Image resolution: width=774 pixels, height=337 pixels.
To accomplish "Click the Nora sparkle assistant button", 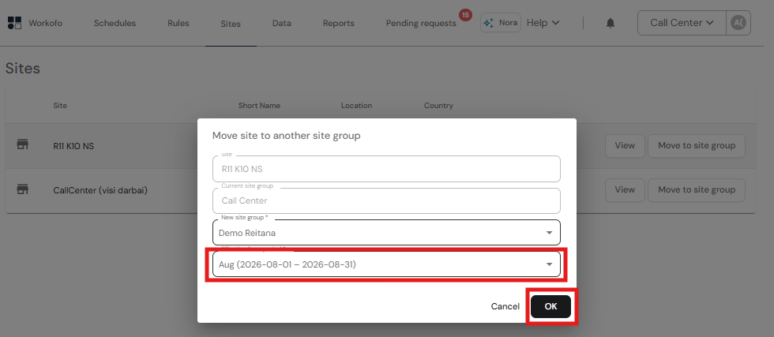I will 501,23.
